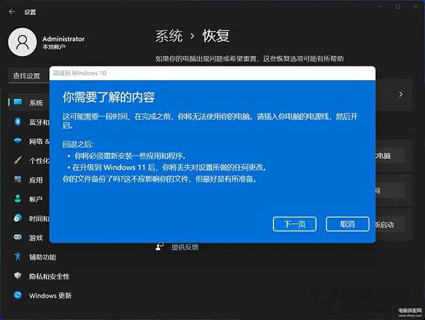Select the Accounts person icon
425x320 pixels.
18,199
